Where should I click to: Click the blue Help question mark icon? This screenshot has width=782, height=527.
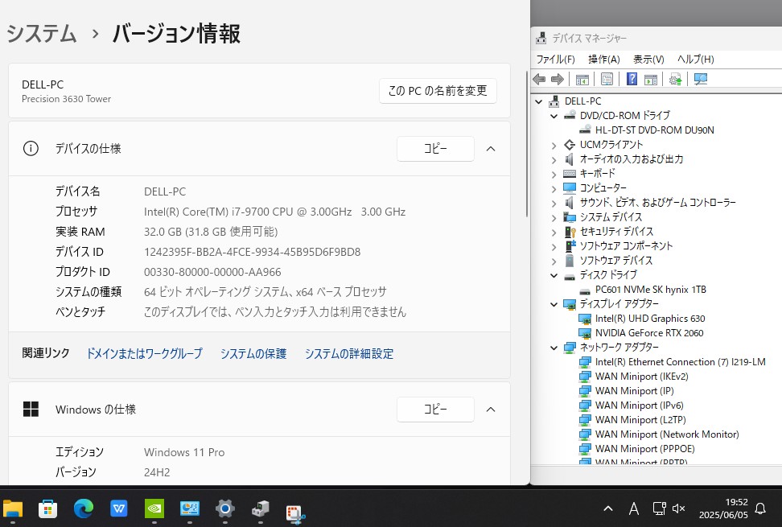click(632, 79)
